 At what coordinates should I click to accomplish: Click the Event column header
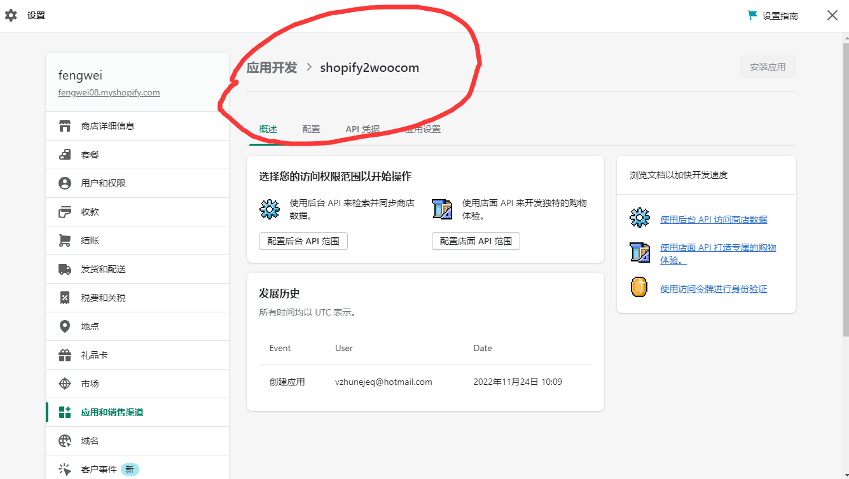(x=280, y=348)
